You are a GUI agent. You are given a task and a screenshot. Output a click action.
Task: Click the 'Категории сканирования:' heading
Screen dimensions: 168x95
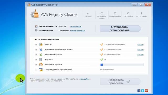click(47, 39)
